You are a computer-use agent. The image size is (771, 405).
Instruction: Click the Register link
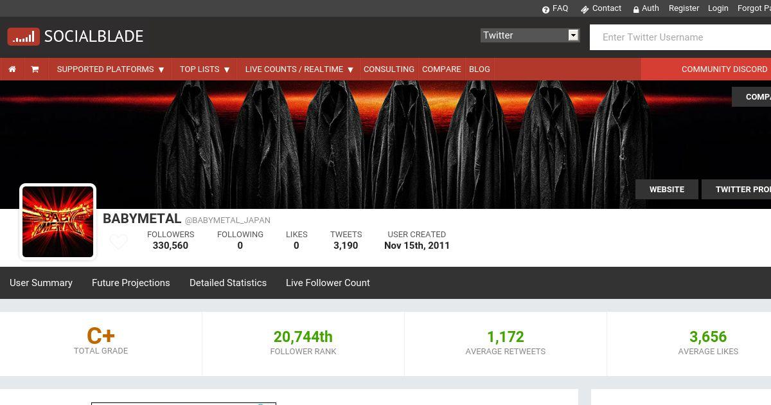(x=684, y=8)
